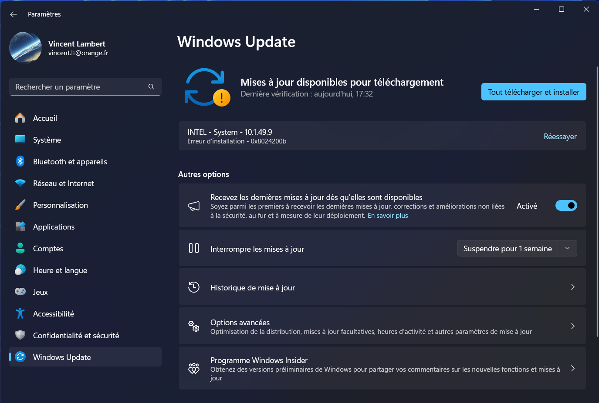Click the Réseau et Internet wifi icon
Screen dimensions: 599x403
[x=20, y=183]
